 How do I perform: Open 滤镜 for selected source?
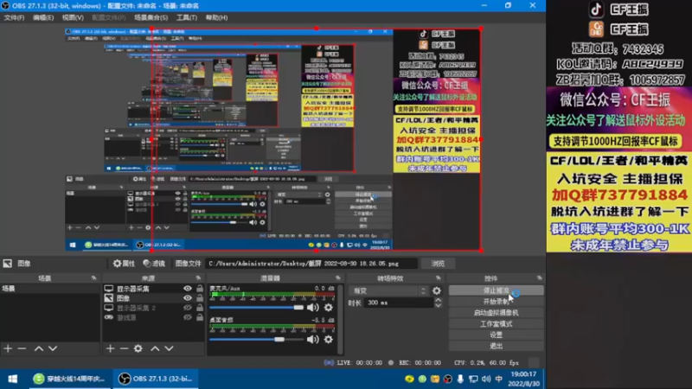click(x=154, y=264)
